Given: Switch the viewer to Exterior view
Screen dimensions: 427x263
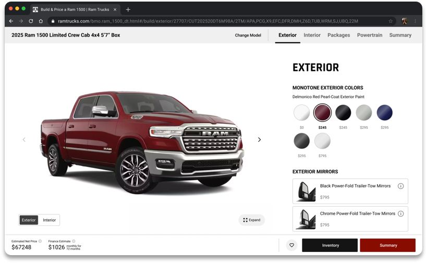Looking at the screenshot, I should tap(29, 220).
